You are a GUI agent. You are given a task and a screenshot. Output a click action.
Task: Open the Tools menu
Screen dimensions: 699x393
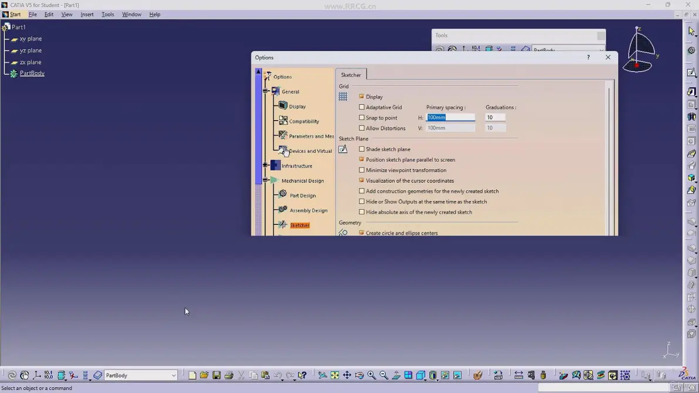(107, 14)
